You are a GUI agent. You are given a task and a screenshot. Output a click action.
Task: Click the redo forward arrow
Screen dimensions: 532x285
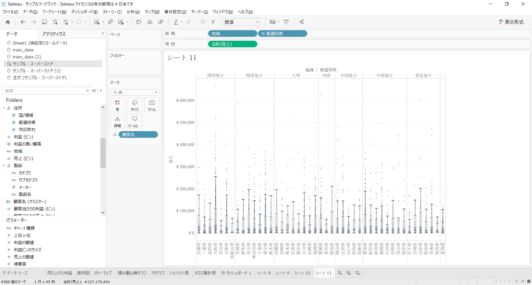[x=34, y=22]
